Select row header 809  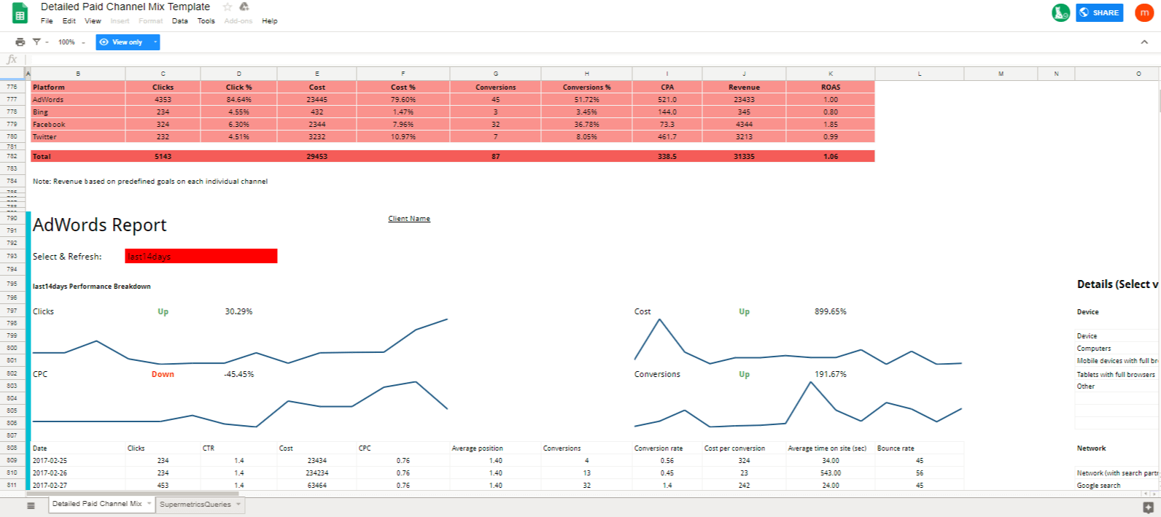(x=12, y=460)
